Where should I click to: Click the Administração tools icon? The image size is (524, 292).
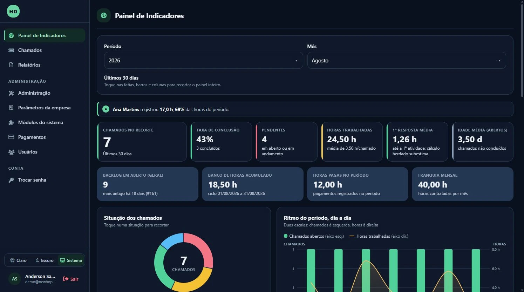[x=11, y=93]
